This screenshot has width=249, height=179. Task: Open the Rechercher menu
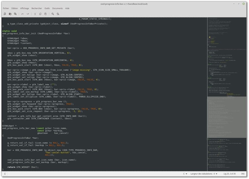click(37, 8)
